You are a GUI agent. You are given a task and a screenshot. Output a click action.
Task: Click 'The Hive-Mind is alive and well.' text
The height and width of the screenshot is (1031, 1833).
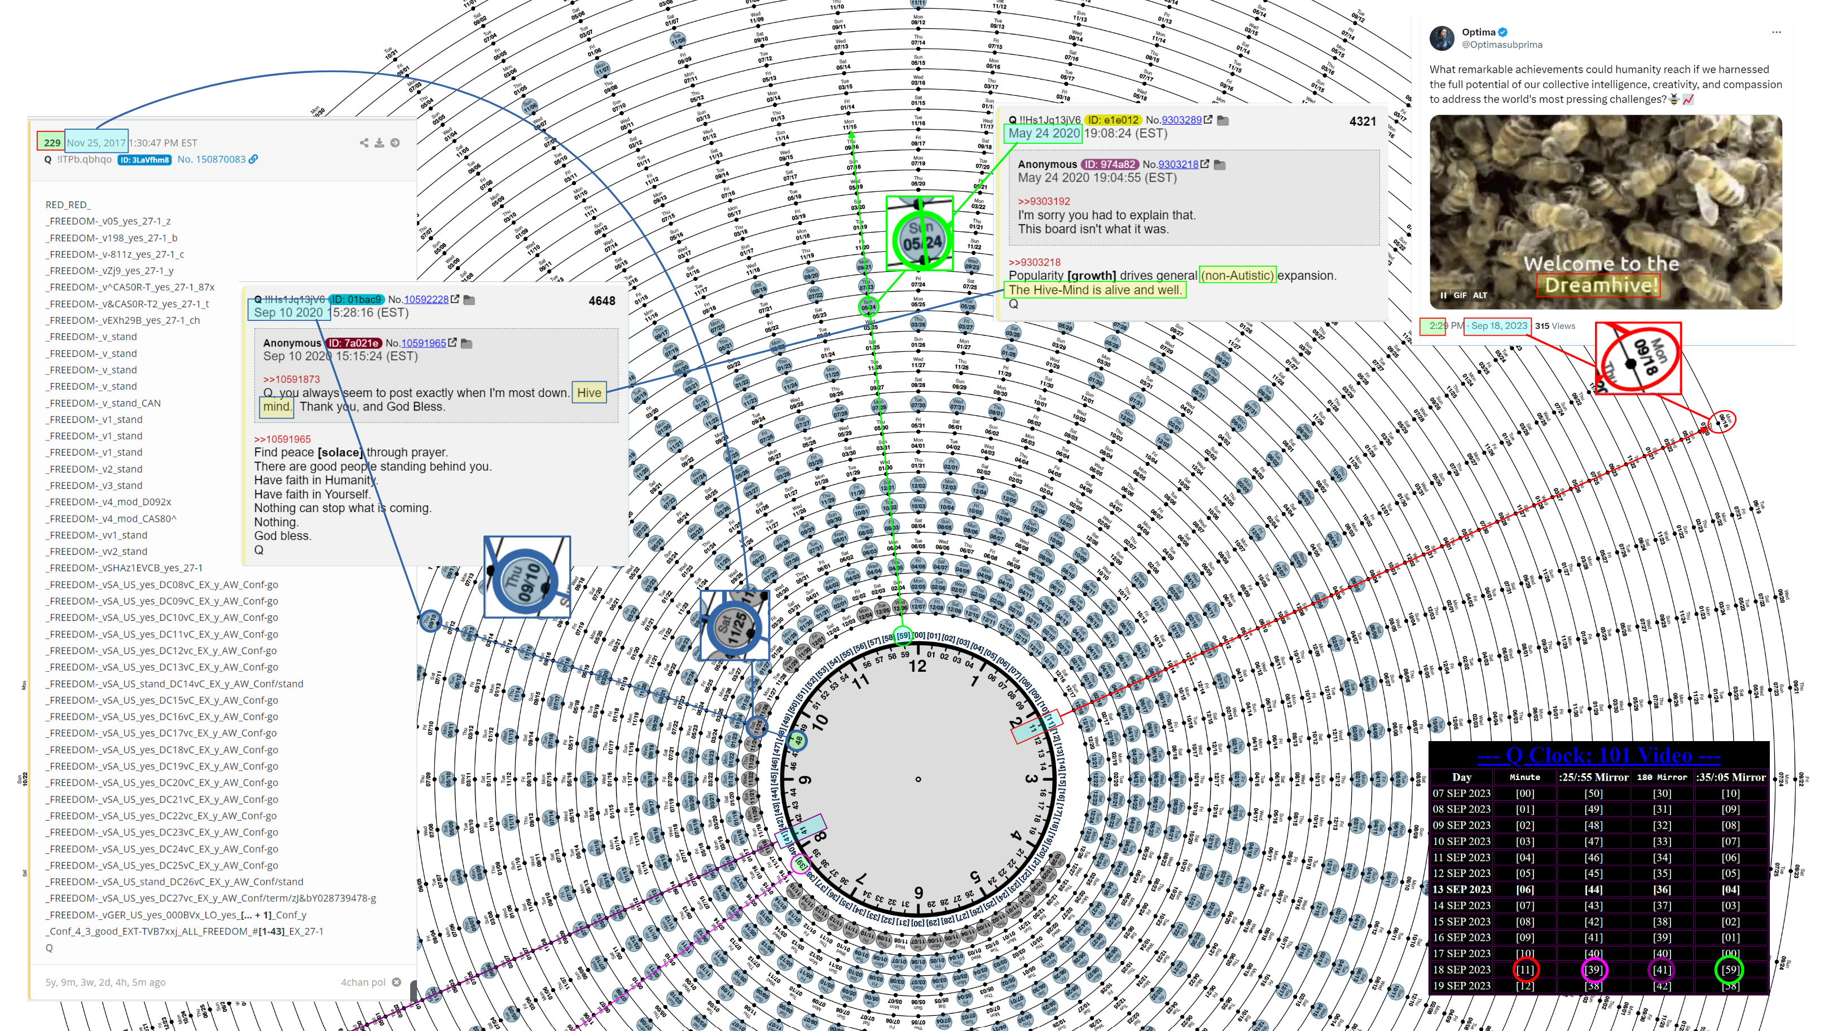point(1094,290)
